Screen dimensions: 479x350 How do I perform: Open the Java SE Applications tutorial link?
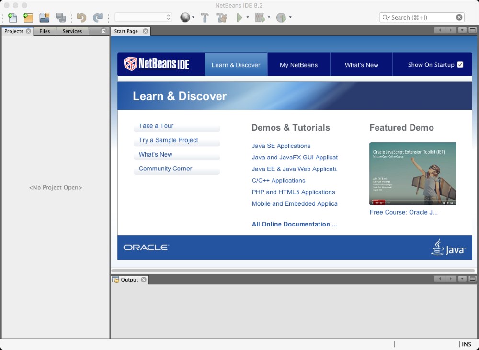pyautogui.click(x=281, y=146)
